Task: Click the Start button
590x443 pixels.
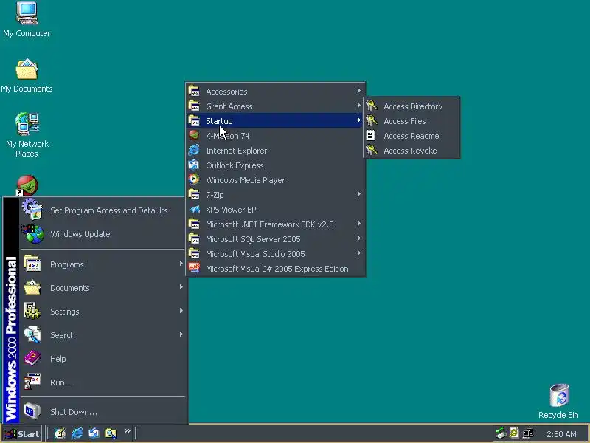Action: (22, 434)
